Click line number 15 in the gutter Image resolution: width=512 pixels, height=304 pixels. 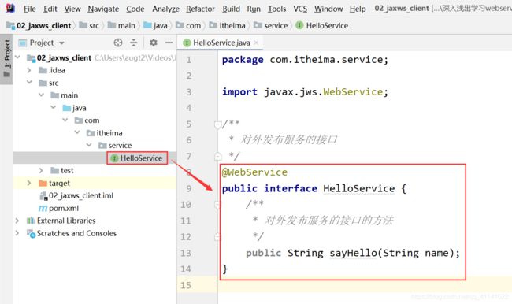pos(185,285)
